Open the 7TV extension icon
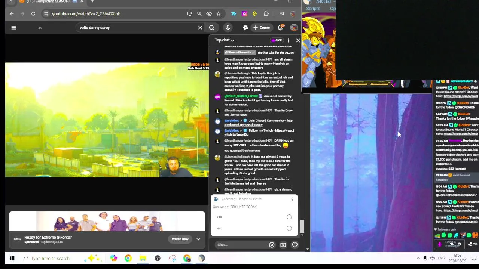The image size is (479, 269). pos(234,14)
